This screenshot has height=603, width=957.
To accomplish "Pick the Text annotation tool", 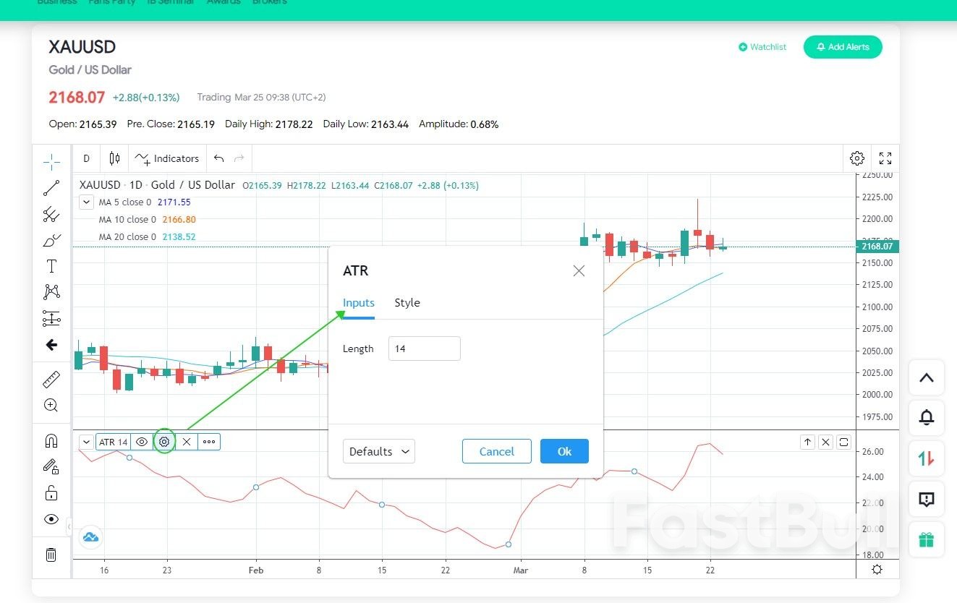I will click(51, 265).
